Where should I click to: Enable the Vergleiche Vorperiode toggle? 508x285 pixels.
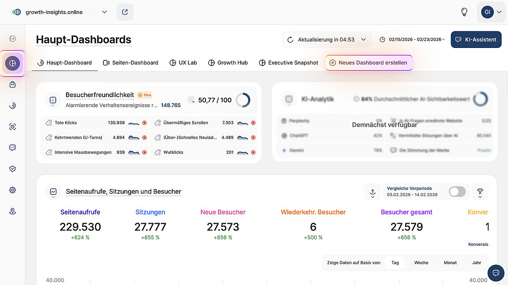[457, 191]
